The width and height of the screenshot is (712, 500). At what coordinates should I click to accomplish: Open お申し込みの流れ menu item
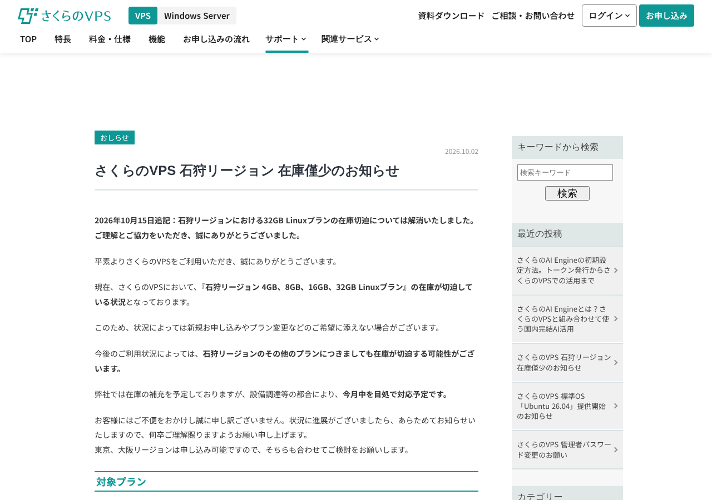[216, 39]
